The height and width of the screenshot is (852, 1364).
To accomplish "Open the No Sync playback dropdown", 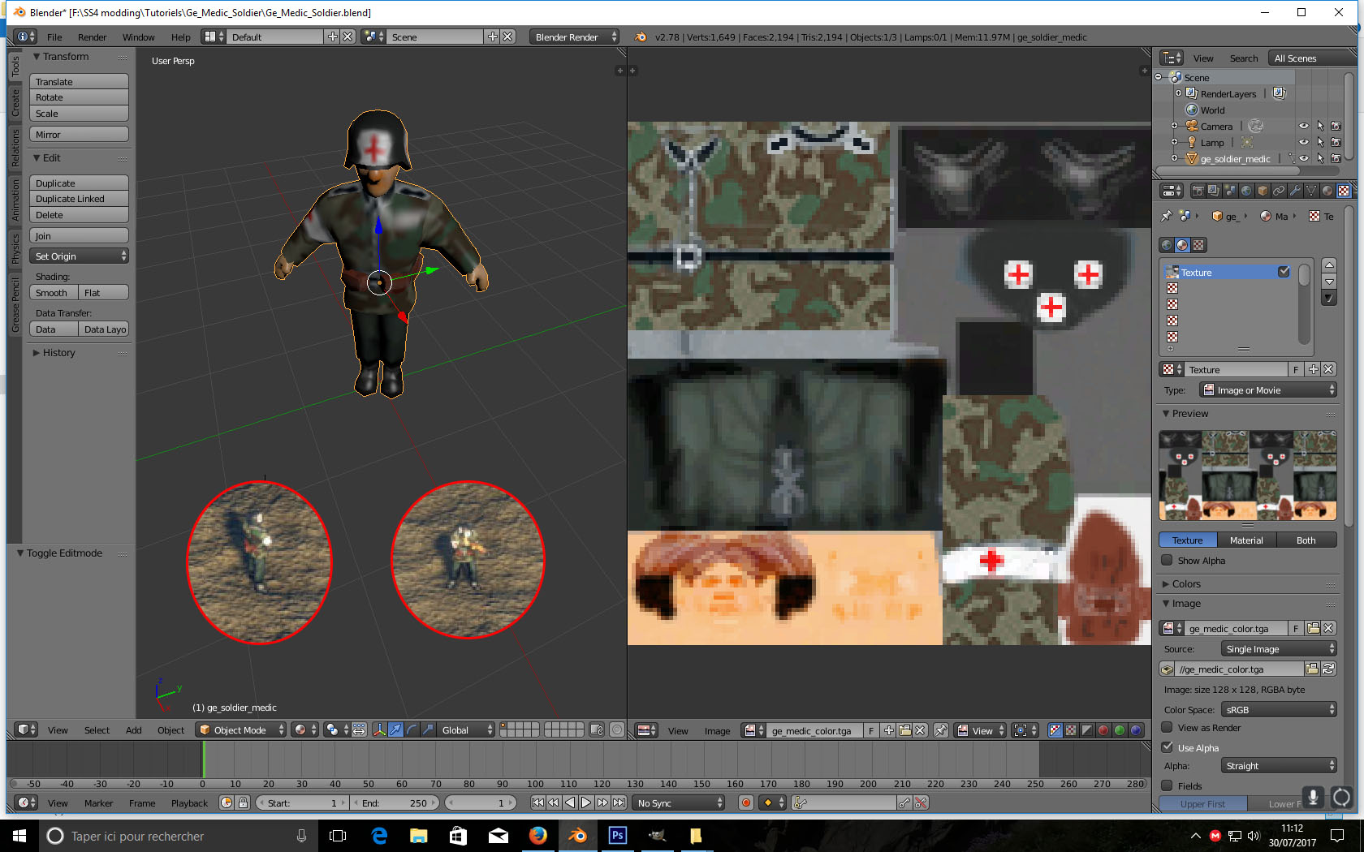I will point(680,803).
